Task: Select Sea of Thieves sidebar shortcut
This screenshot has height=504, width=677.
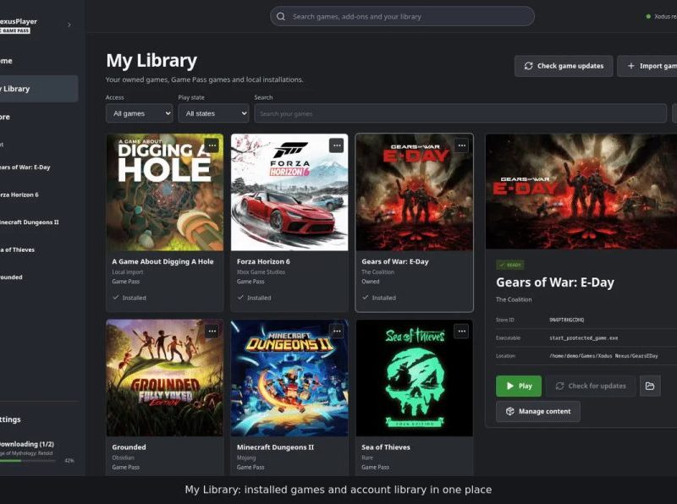Action: 17,249
